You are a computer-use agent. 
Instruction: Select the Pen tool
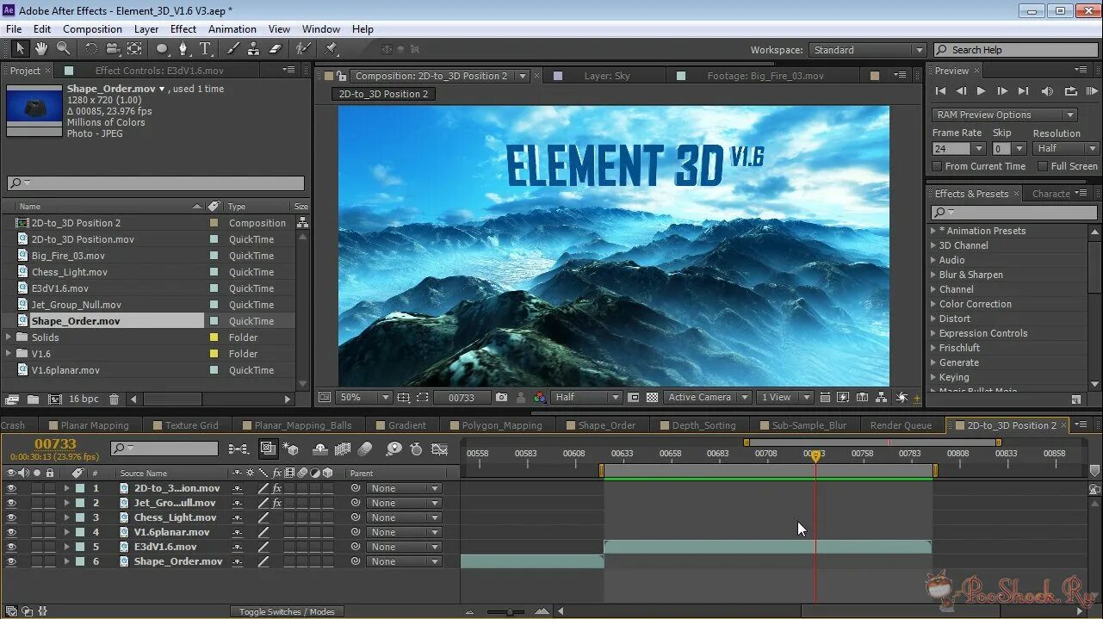click(183, 49)
